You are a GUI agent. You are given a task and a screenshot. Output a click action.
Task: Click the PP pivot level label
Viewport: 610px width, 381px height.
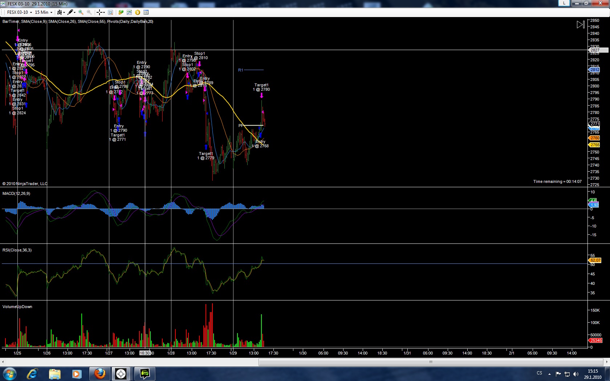coord(241,126)
